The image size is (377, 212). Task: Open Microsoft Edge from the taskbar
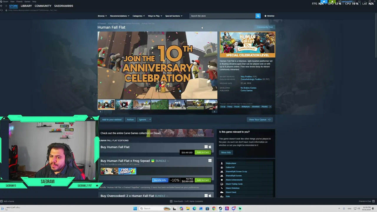click(x=194, y=208)
